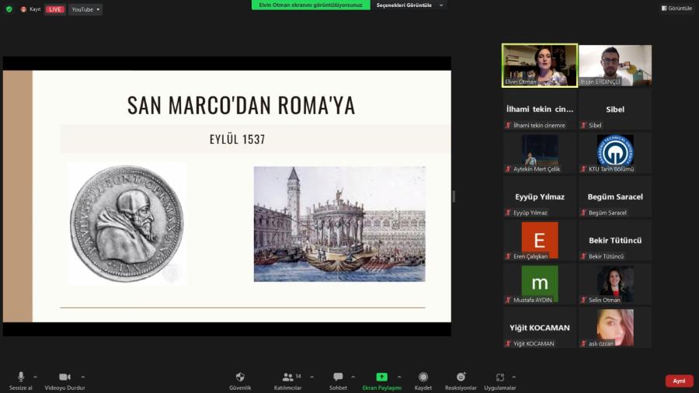This screenshot has width=699, height=393.
Task: Select the Begüm Saracel participant tile
Action: [x=615, y=196]
